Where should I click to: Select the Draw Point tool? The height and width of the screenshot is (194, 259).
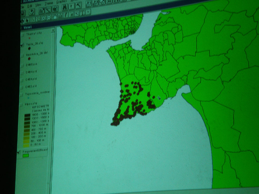point(88,12)
